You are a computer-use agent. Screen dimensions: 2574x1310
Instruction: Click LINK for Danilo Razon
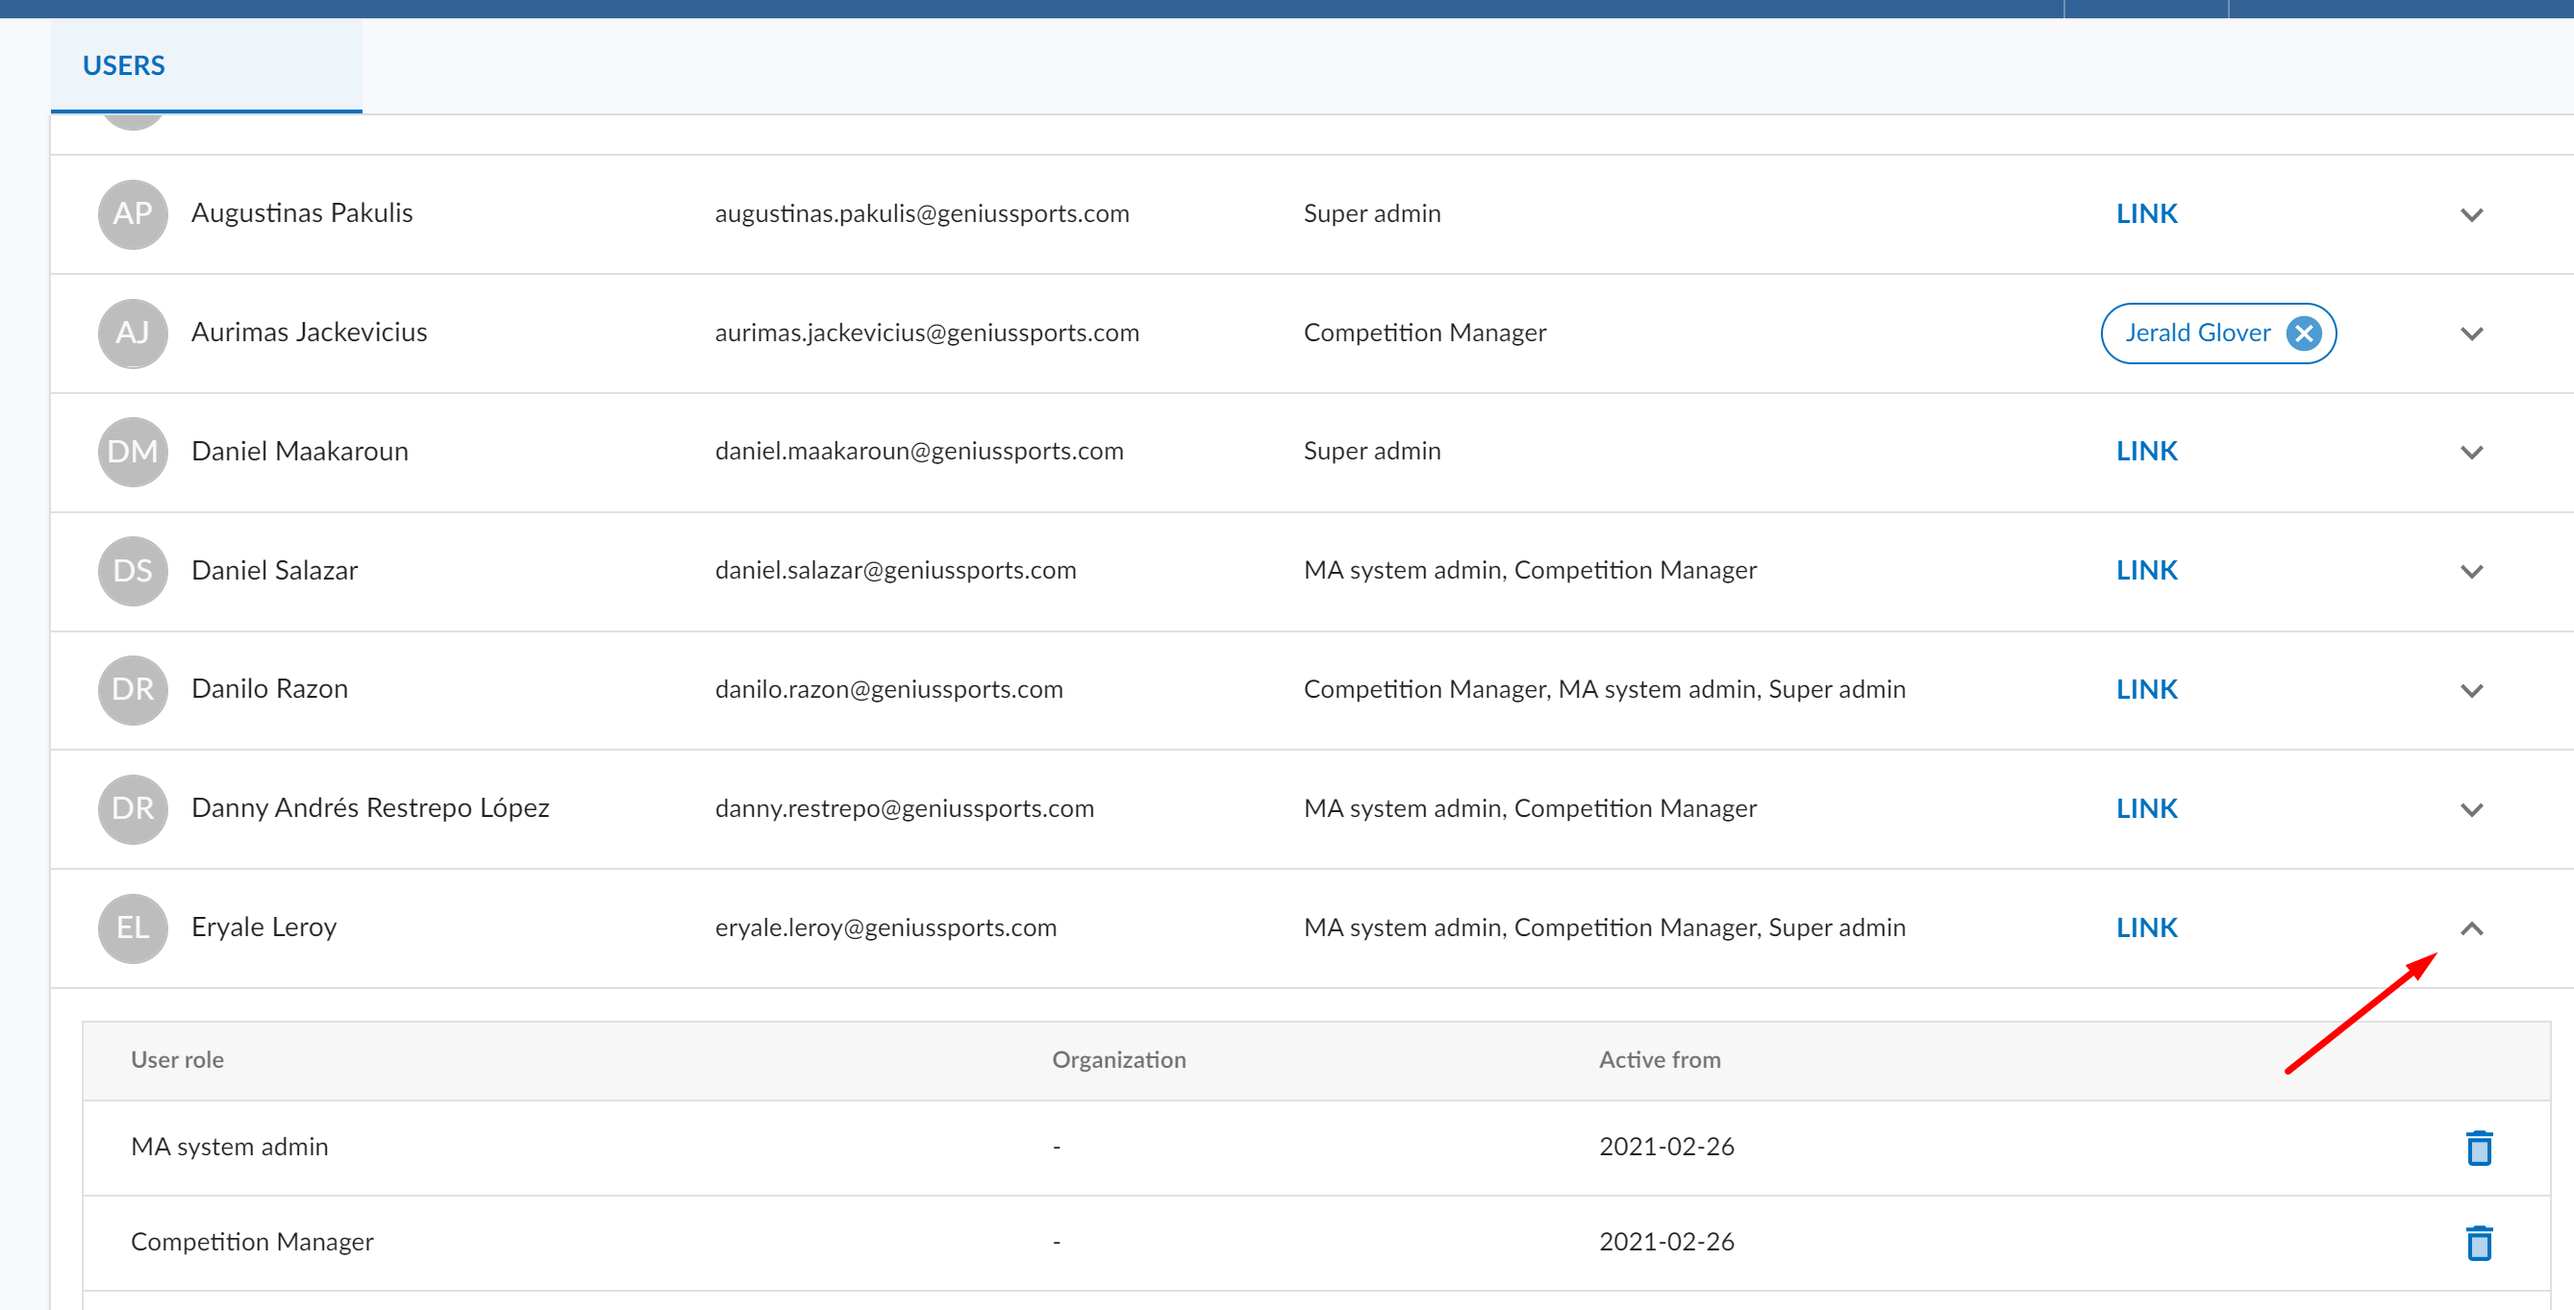pyautogui.click(x=2145, y=689)
